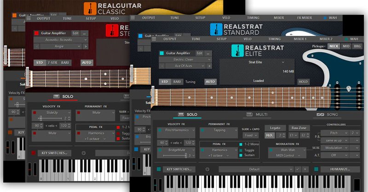The height and width of the screenshot is (192, 368).
Task: Check the Toggle option in Elite Pedal FX
Action: [x=241, y=150]
